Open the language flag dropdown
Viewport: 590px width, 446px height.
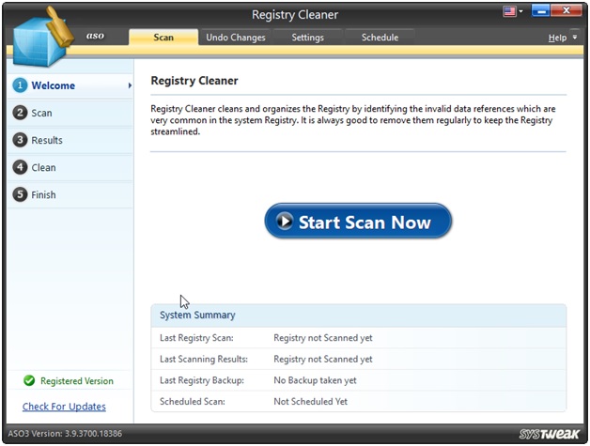515,13
